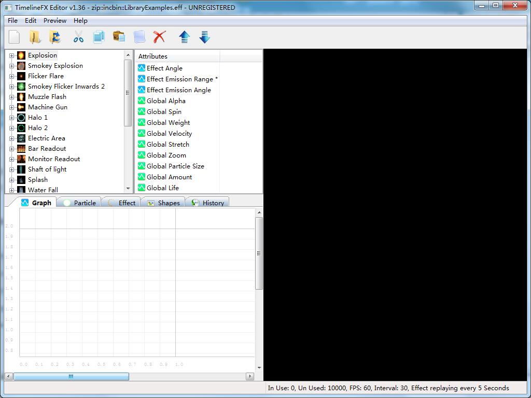
Task: Click the graph vertical scroll-down arrow
Action: coord(259,367)
